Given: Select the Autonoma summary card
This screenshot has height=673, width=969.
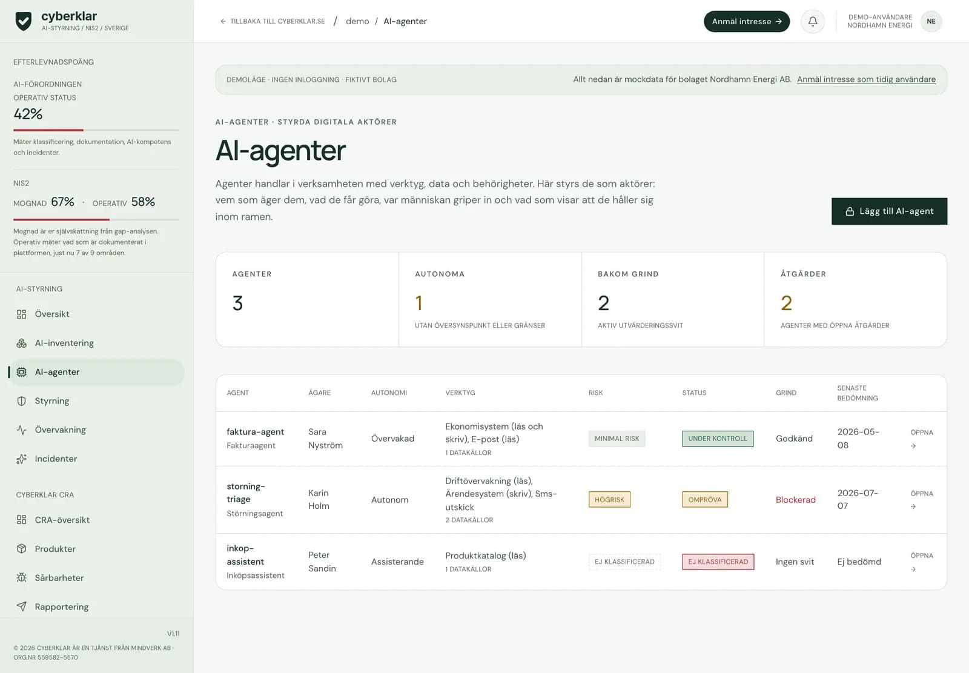Looking at the screenshot, I should click(x=490, y=299).
